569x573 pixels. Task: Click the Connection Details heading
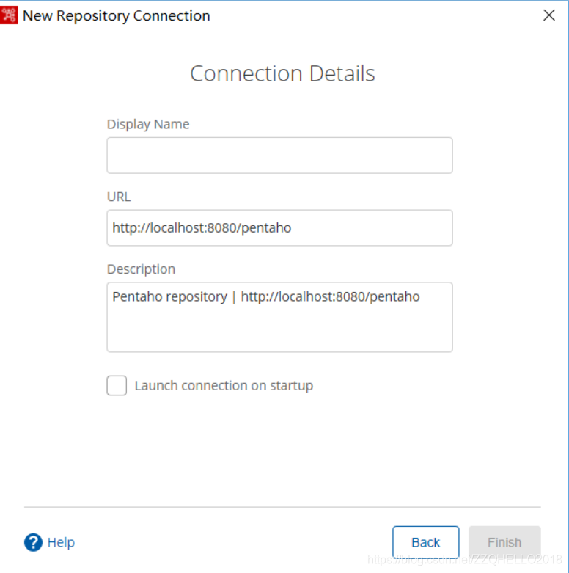[x=282, y=73]
